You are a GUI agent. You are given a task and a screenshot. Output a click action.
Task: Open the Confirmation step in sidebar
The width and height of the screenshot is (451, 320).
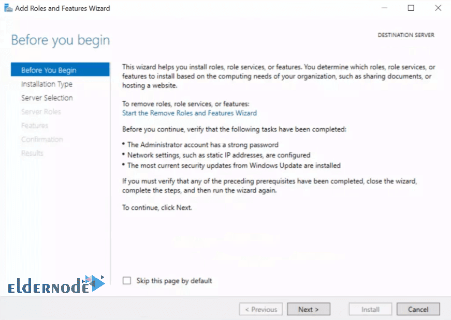[x=42, y=139]
